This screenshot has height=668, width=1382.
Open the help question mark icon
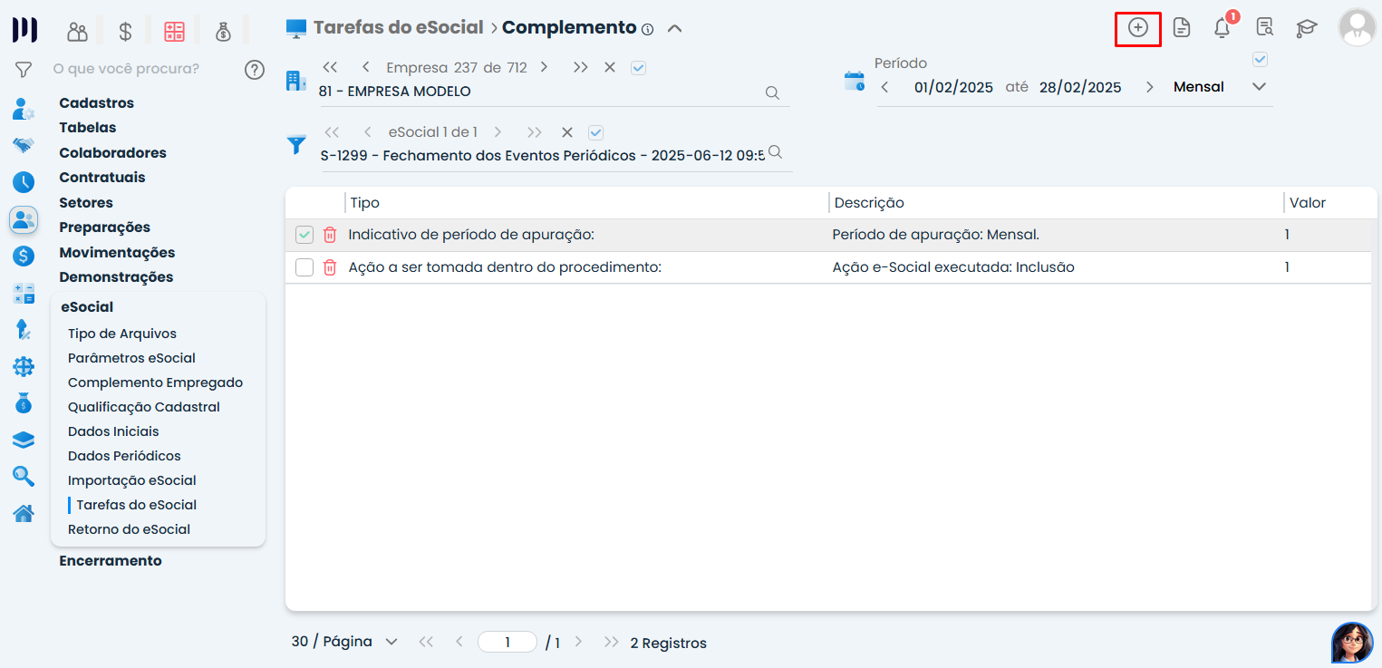tap(255, 69)
